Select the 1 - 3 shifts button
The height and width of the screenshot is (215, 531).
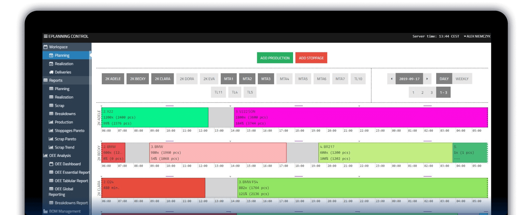pyautogui.click(x=444, y=92)
